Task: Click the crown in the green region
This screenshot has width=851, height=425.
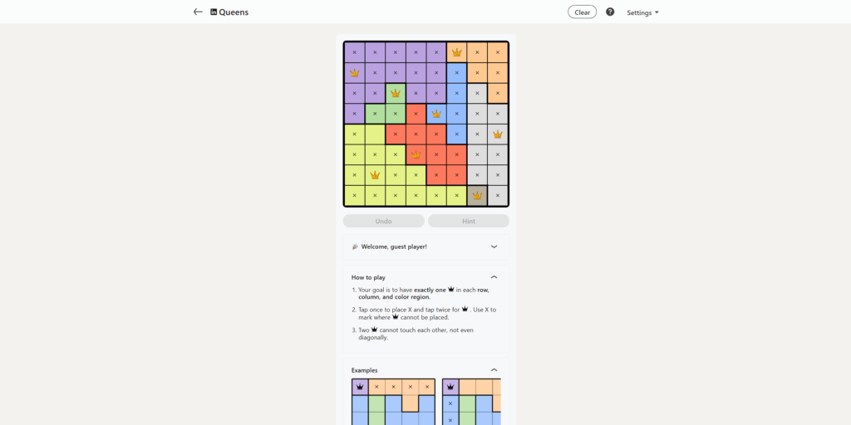Action: click(396, 93)
